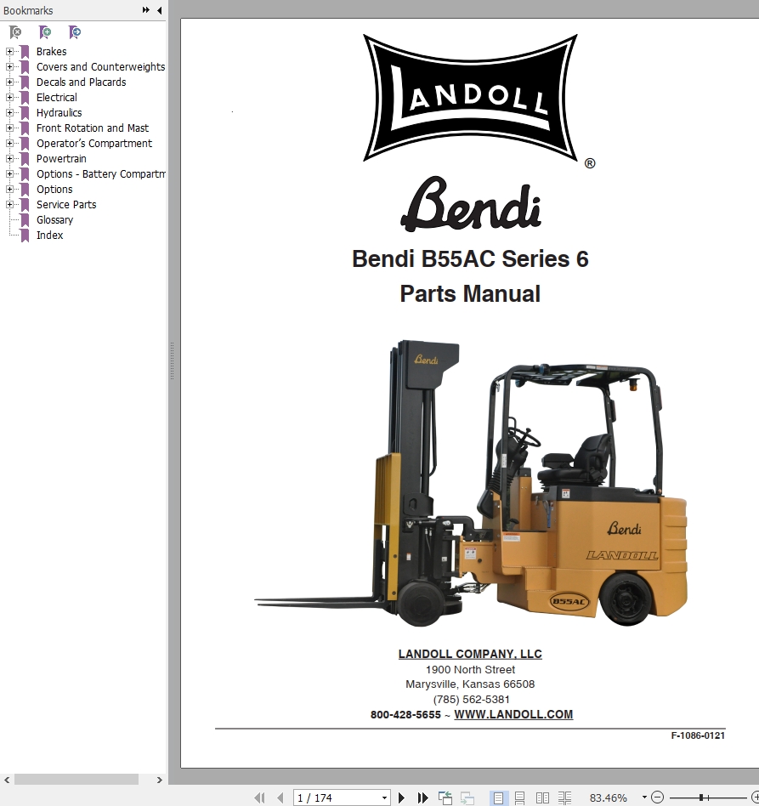Click the Bendi B55AC Series 6 title
The width and height of the screenshot is (759, 806).
click(470, 258)
